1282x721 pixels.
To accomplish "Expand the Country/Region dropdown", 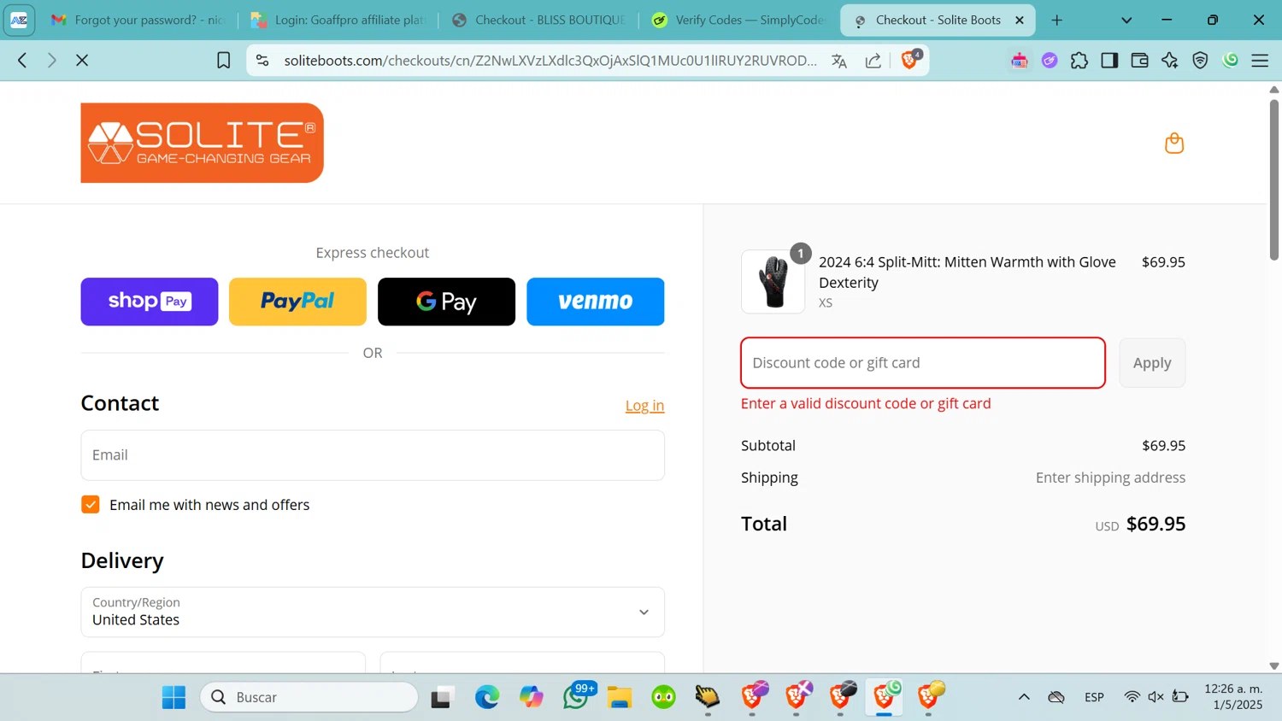I will (x=373, y=612).
